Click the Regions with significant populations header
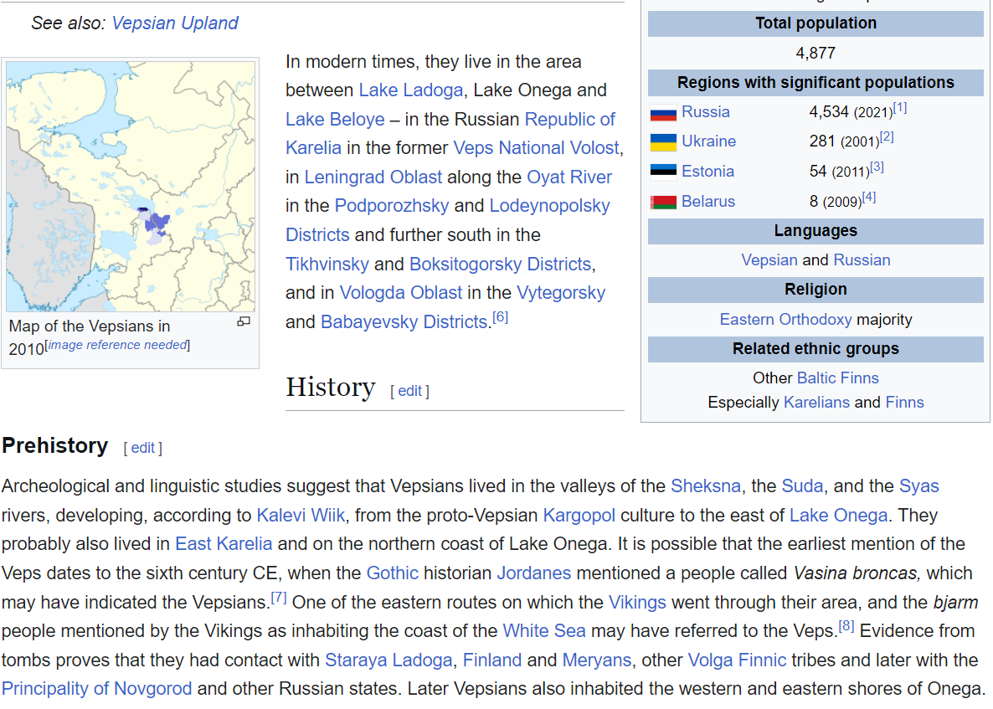993x709 pixels. pyautogui.click(x=815, y=82)
